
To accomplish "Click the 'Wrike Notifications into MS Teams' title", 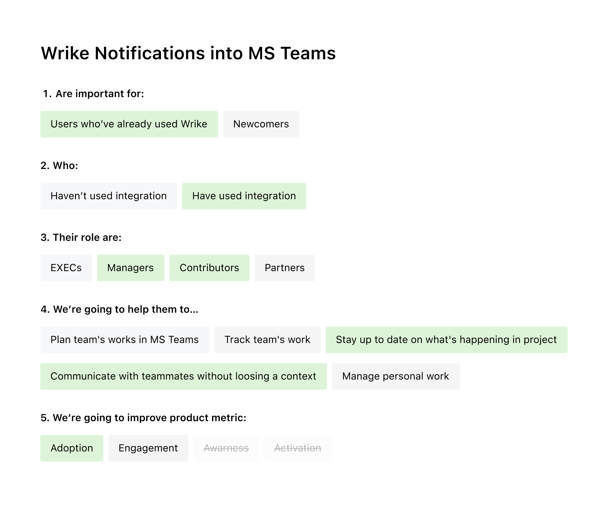I will [188, 53].
